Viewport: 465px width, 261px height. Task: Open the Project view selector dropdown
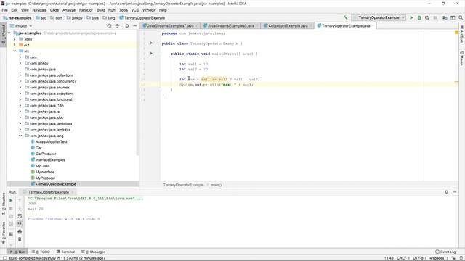tap(21, 26)
